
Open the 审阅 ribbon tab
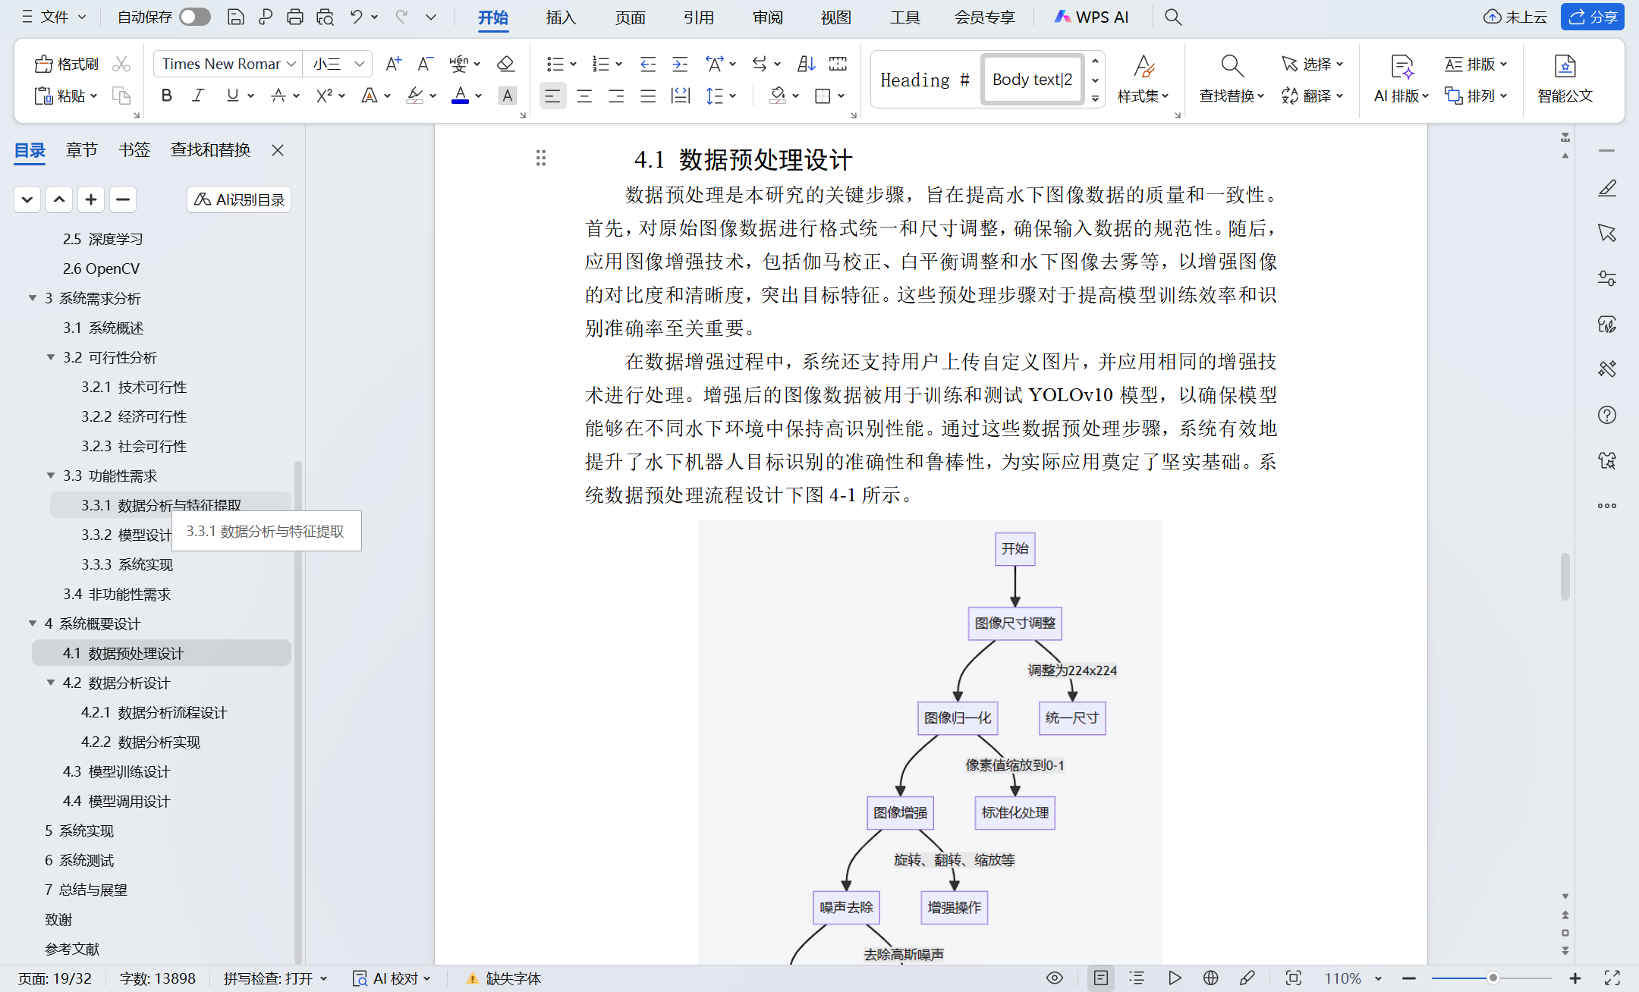pyautogui.click(x=767, y=17)
